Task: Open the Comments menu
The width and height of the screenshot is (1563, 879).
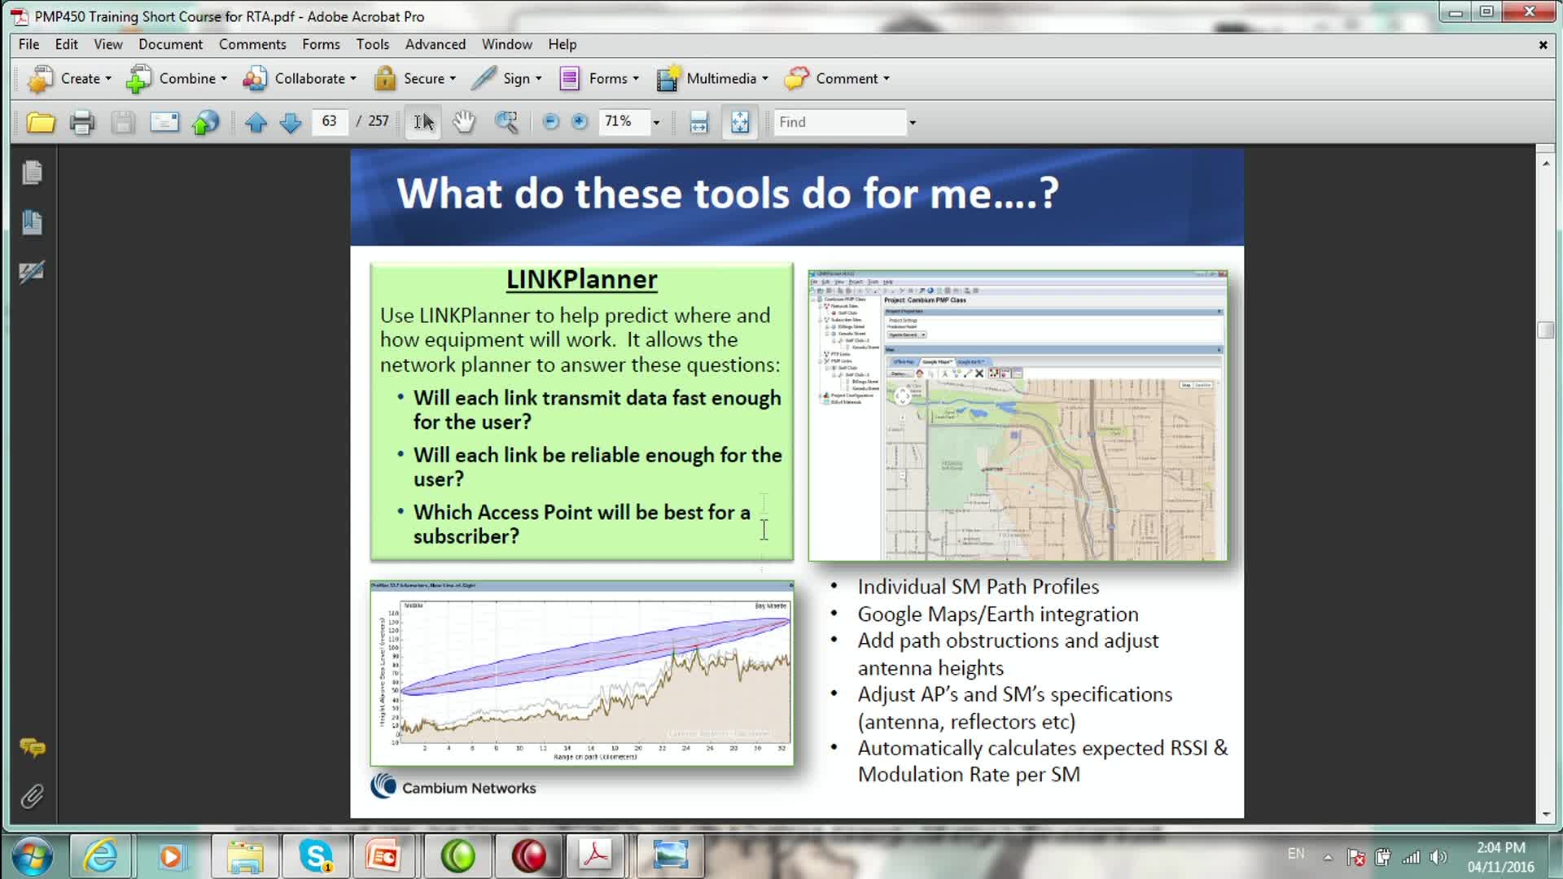Action: point(252,44)
